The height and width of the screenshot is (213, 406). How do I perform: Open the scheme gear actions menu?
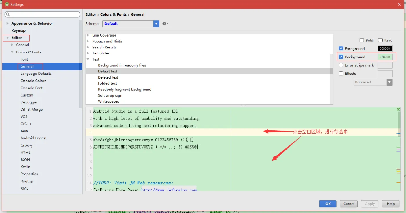(165, 24)
